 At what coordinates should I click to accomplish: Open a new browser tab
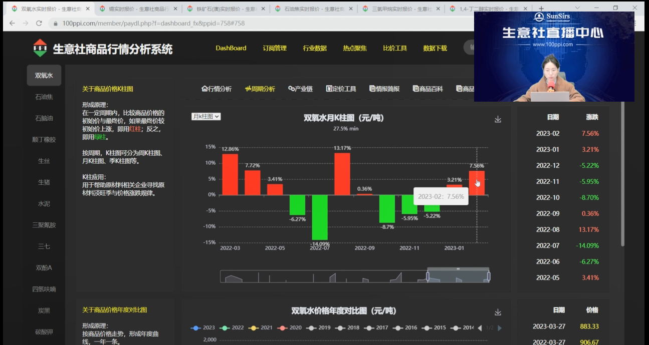point(541,9)
